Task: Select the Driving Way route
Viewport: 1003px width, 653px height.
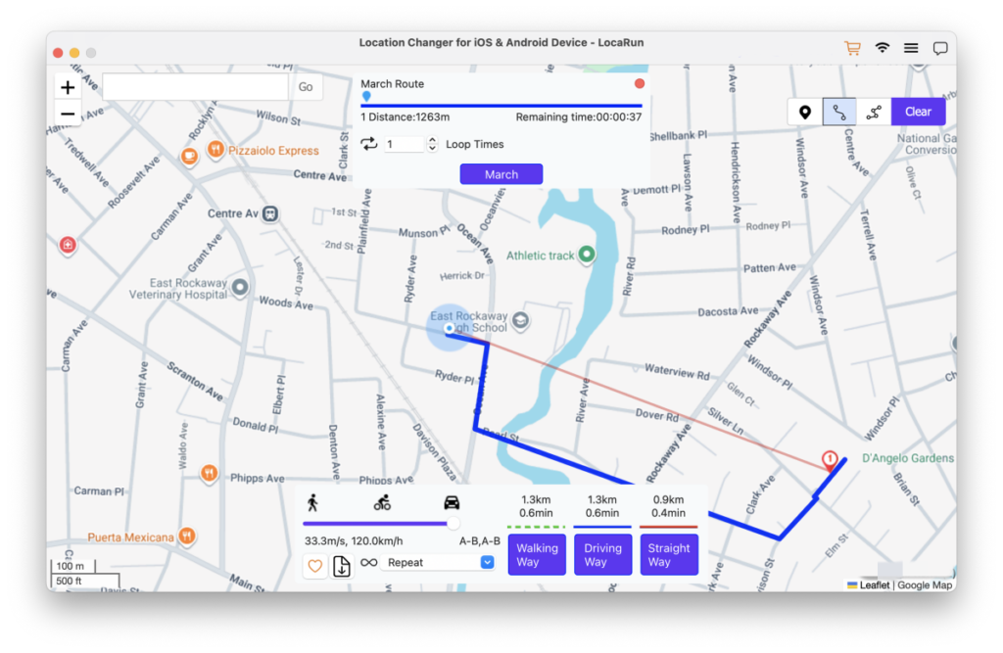Action: pyautogui.click(x=602, y=554)
